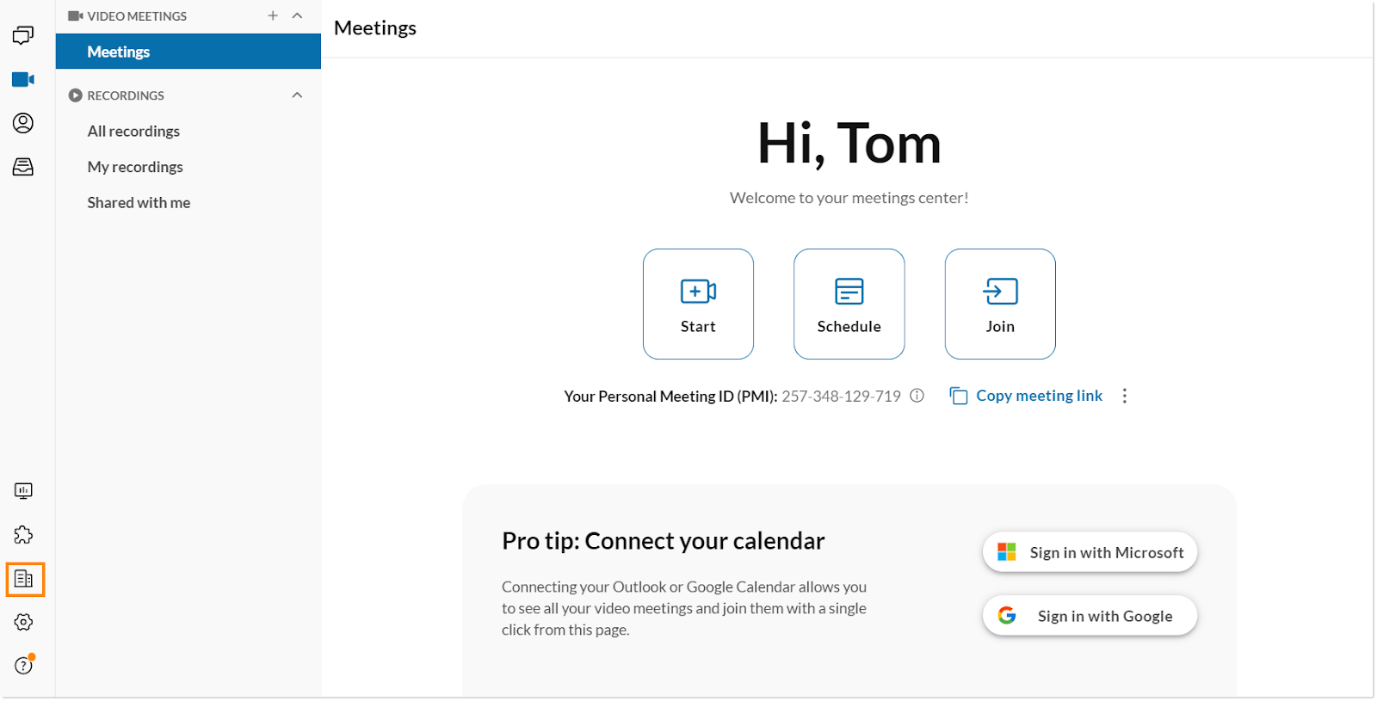This screenshot has height=701, width=1377.
Task: Sign in with Google
Action: pyautogui.click(x=1090, y=615)
